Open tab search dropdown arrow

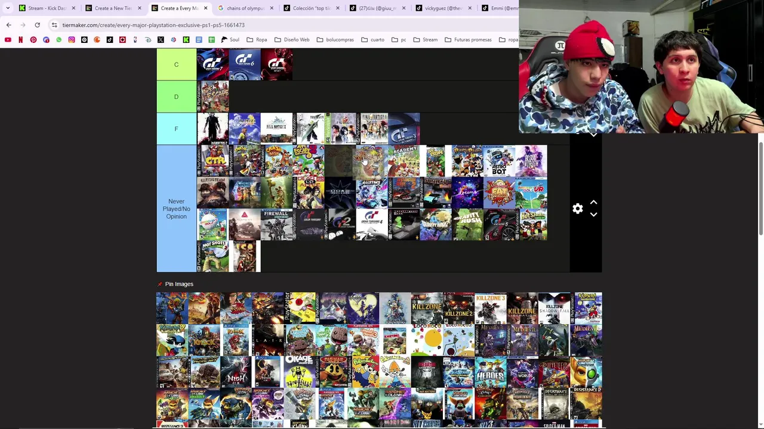click(x=7, y=8)
